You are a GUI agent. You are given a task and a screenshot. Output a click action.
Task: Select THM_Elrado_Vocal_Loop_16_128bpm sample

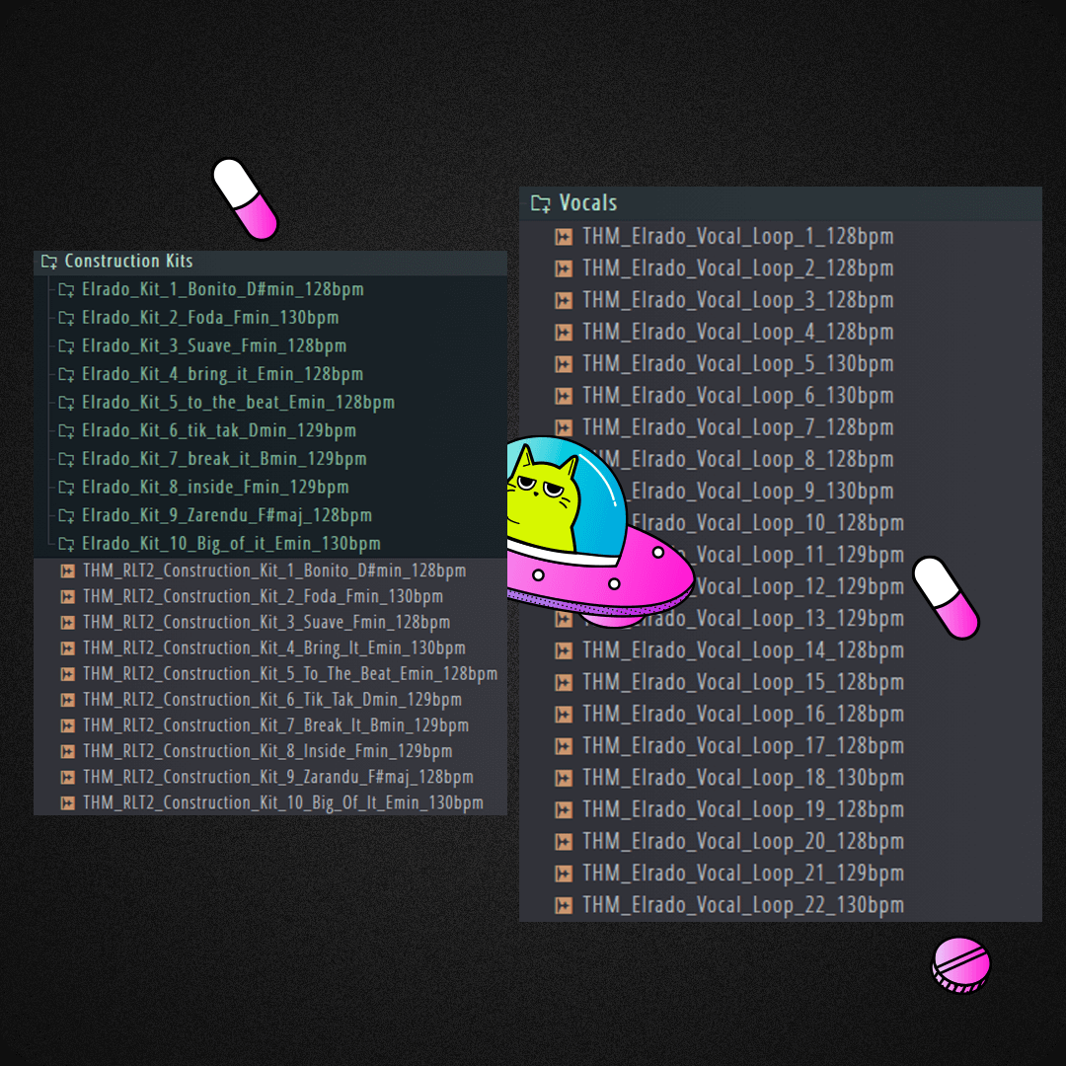[742, 715]
